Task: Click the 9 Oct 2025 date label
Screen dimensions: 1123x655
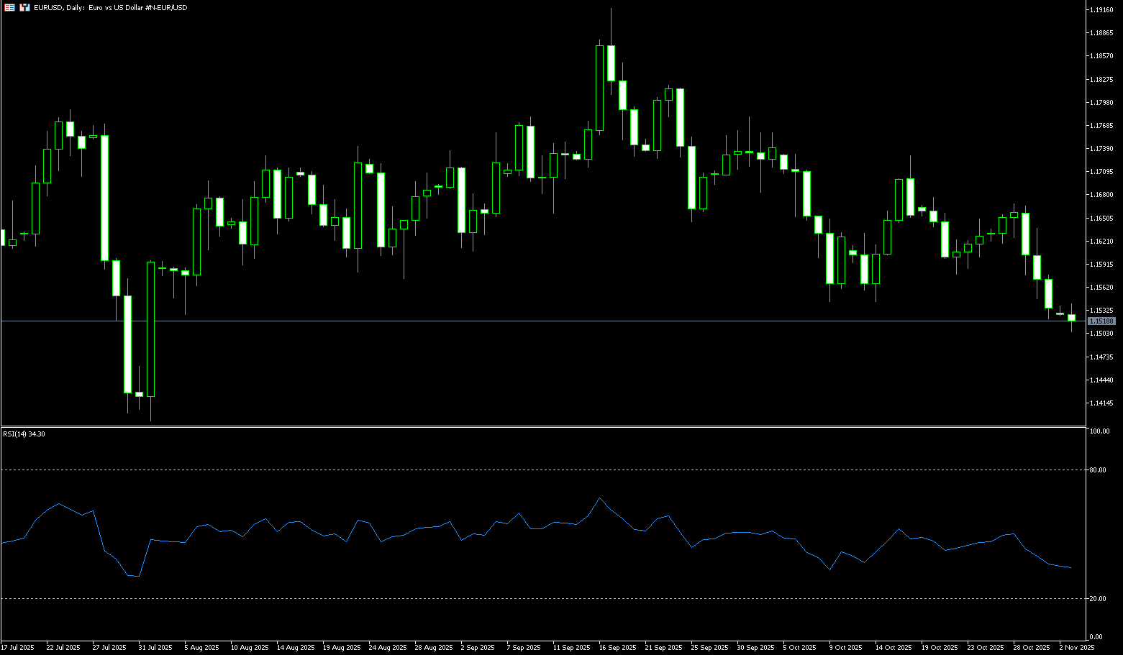Action: [845, 648]
